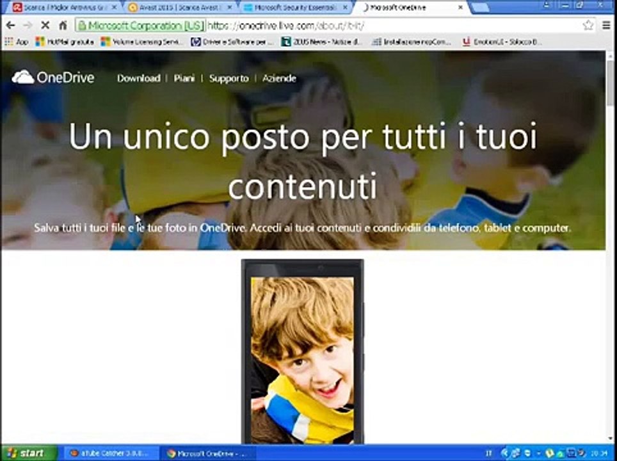Switch to the Microsoft Security Essentials tab
The image size is (617, 461).
(294, 8)
